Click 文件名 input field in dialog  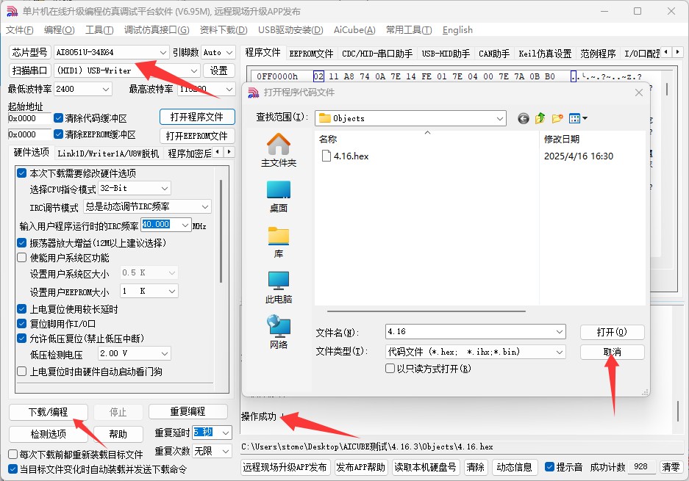click(475, 332)
